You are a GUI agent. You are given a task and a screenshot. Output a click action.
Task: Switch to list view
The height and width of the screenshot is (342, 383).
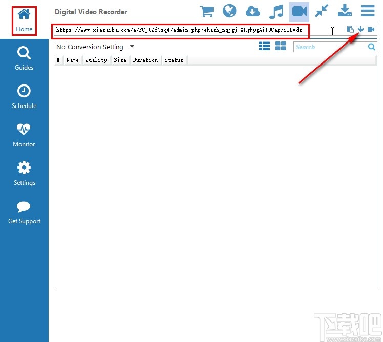[x=264, y=47]
